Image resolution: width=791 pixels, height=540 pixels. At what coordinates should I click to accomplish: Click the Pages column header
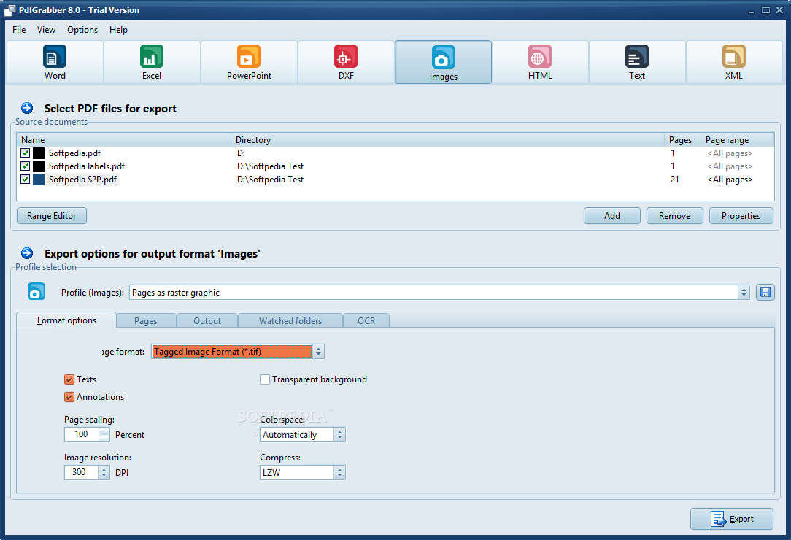682,140
